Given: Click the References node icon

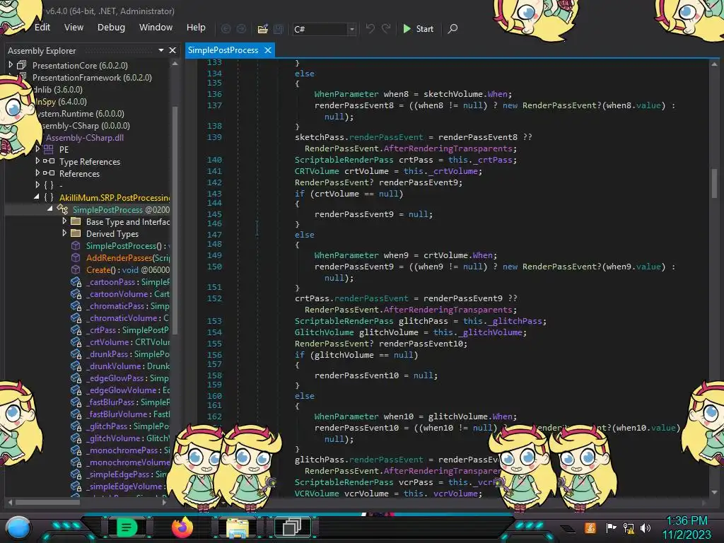Looking at the screenshot, I should click(x=49, y=173).
